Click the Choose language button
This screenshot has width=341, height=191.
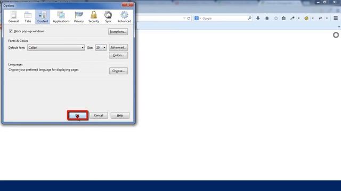118,71
